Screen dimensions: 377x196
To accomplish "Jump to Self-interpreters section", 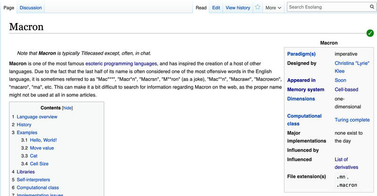I will [x=33, y=180].
